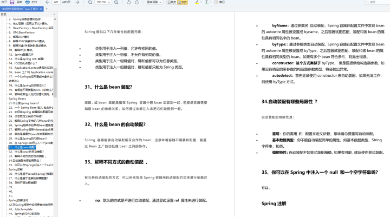This screenshot has width=390, height=217.
Task: Click the zoom out magnifier icon
Action: pos(90,2)
